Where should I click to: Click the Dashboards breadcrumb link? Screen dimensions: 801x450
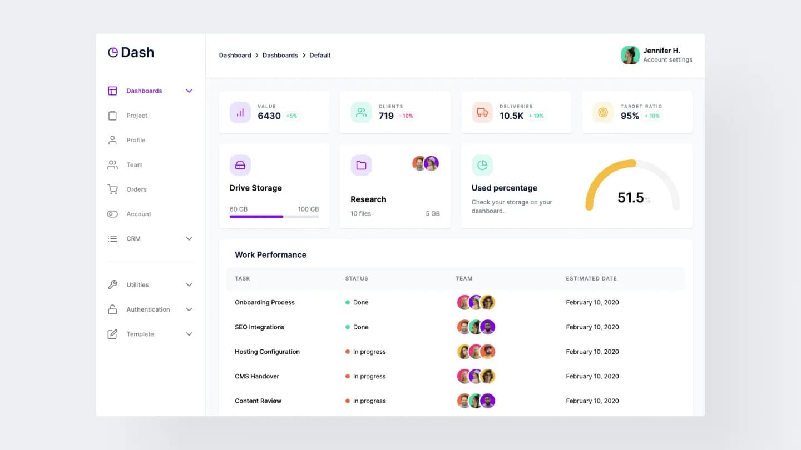pyautogui.click(x=280, y=55)
